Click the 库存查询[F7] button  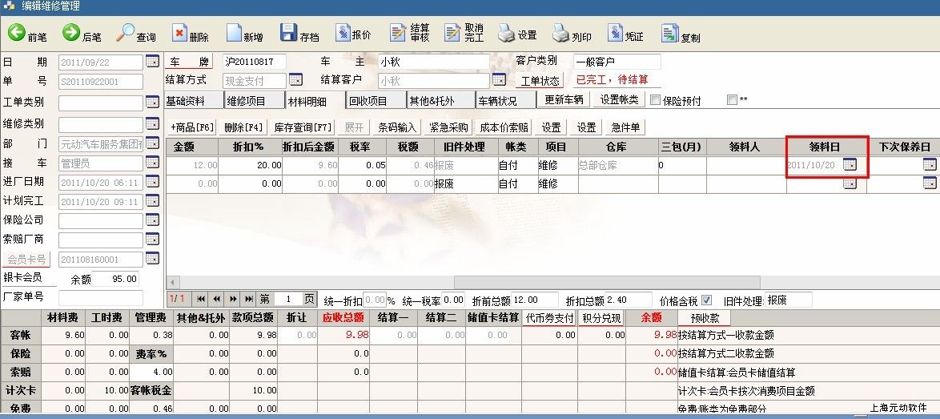pos(303,127)
